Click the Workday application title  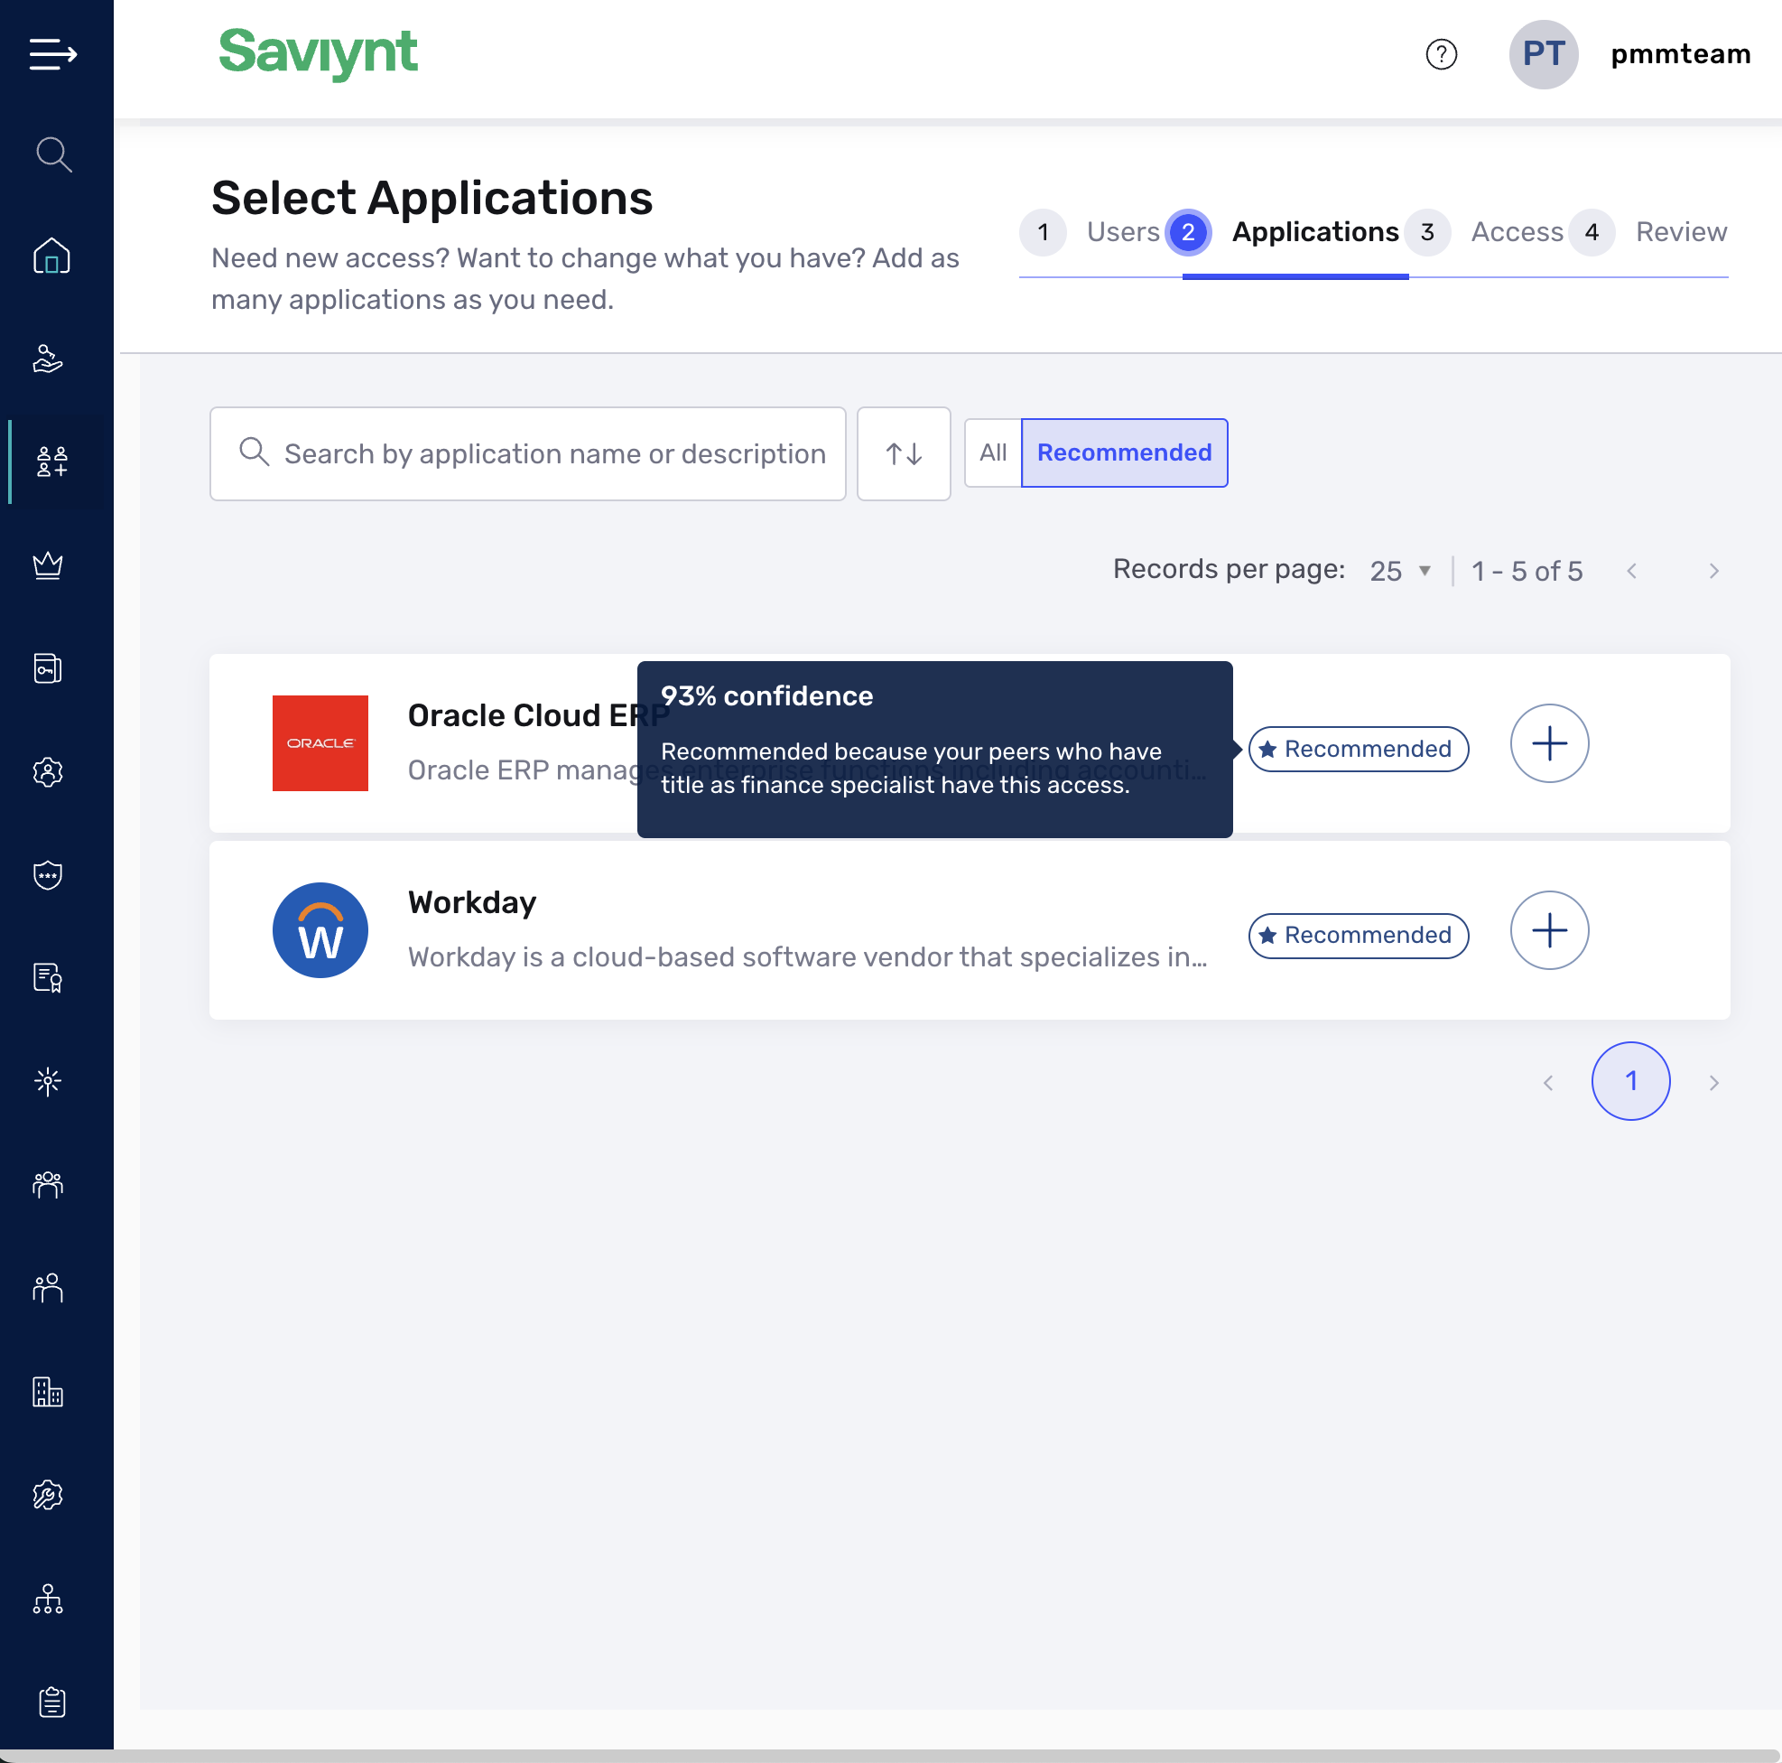[x=472, y=901]
